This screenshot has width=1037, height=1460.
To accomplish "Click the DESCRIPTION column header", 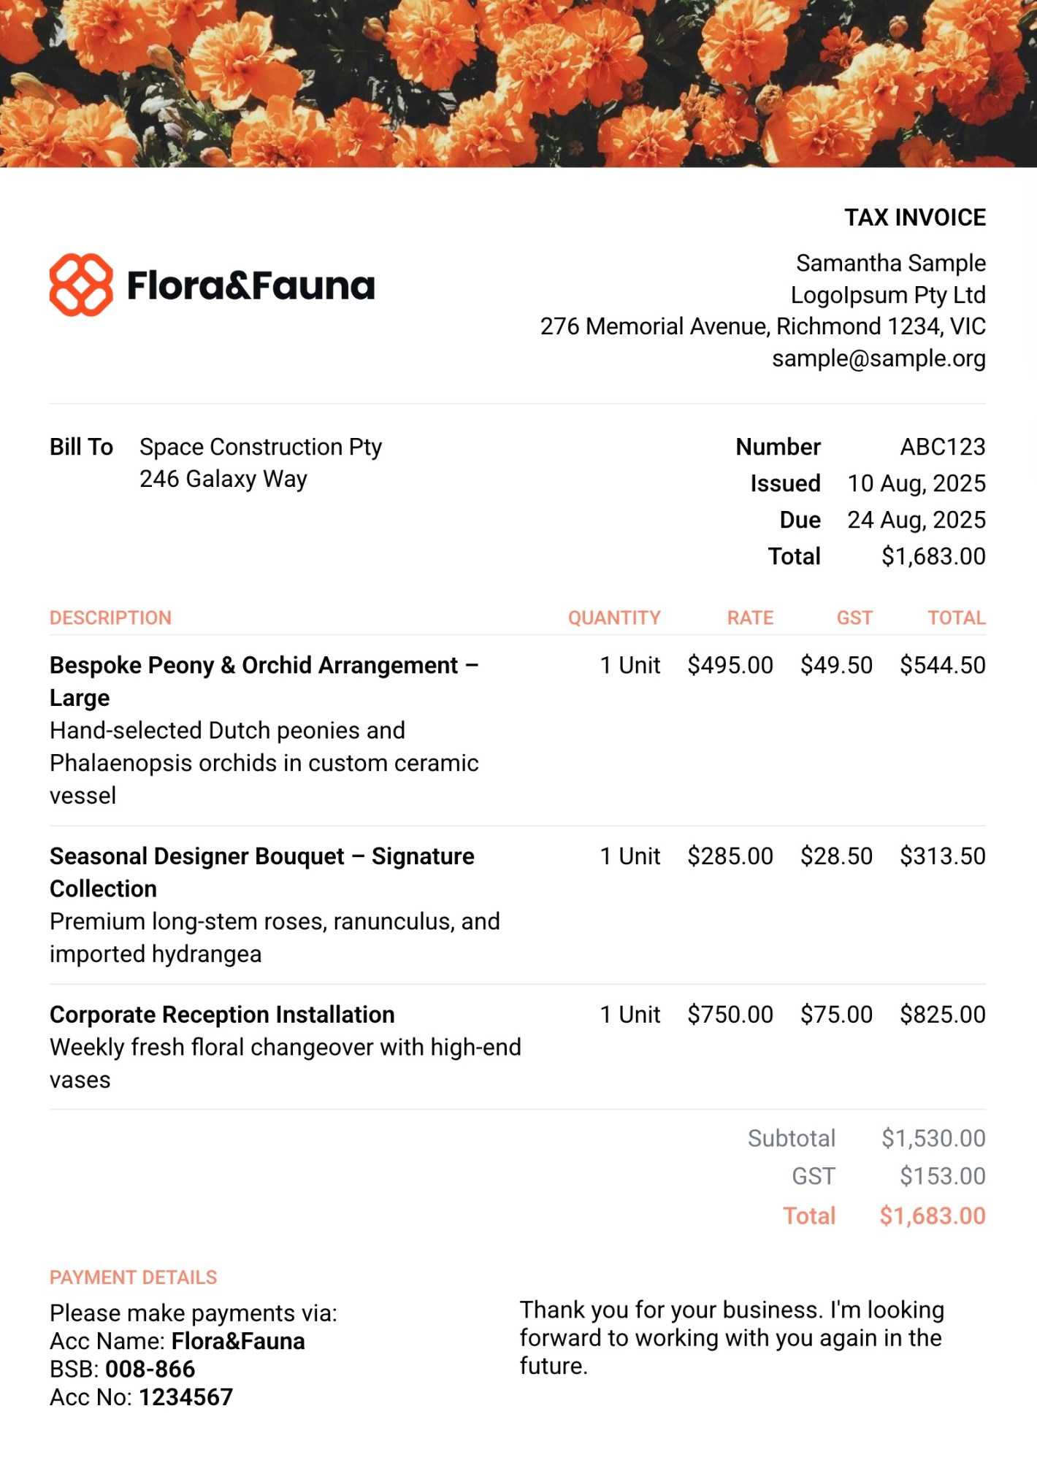I will click(110, 618).
